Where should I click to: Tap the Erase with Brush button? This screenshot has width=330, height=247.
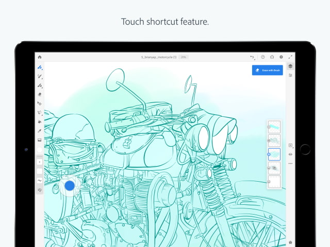pyautogui.click(x=267, y=70)
